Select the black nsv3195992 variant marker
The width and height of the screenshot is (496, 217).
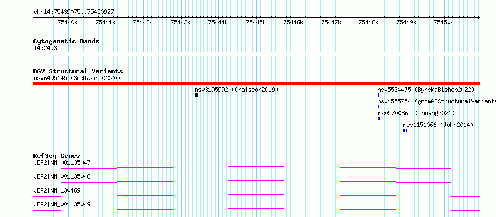pyautogui.click(x=196, y=95)
